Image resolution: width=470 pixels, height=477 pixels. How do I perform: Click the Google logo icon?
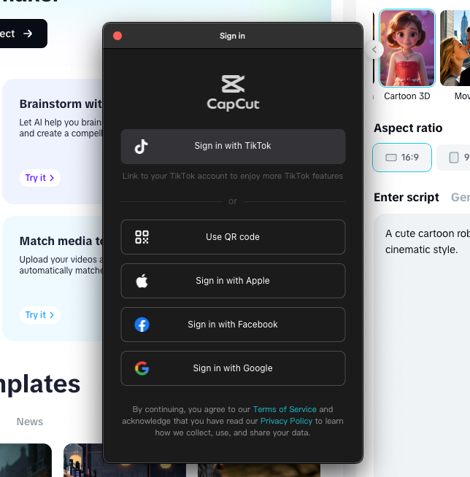point(142,368)
